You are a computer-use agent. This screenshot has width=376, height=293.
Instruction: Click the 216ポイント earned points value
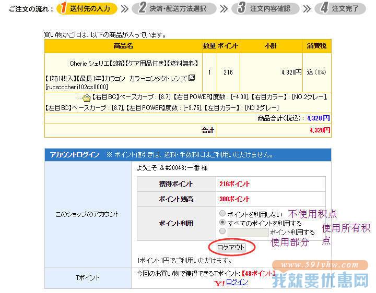(234, 184)
